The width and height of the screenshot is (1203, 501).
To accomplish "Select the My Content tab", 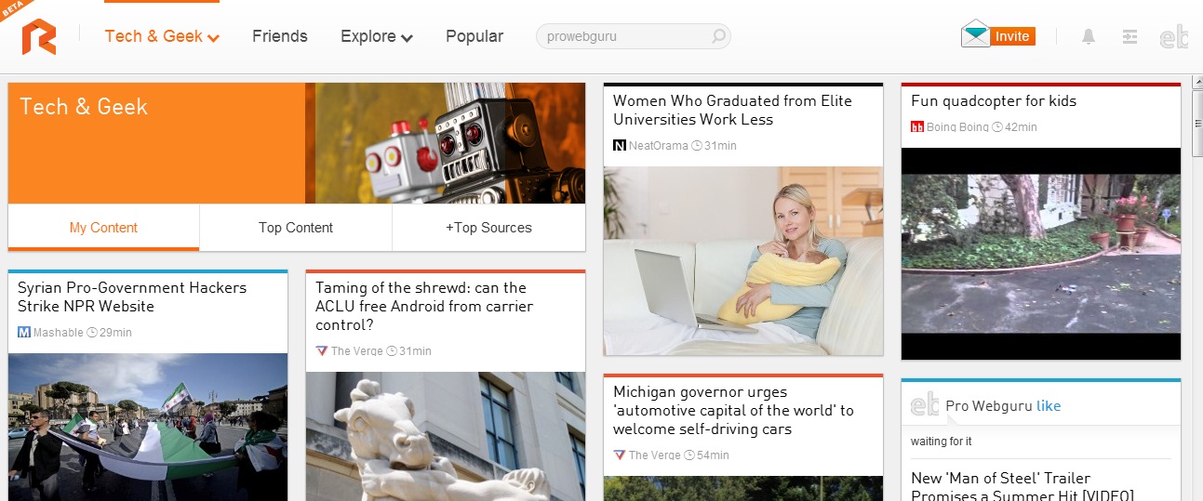I will click(x=103, y=228).
